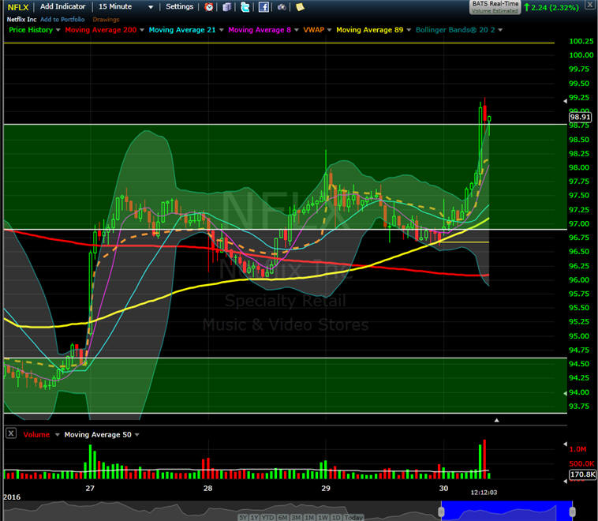
Task: Click the documents icon in toolbar
Action: (227, 7)
